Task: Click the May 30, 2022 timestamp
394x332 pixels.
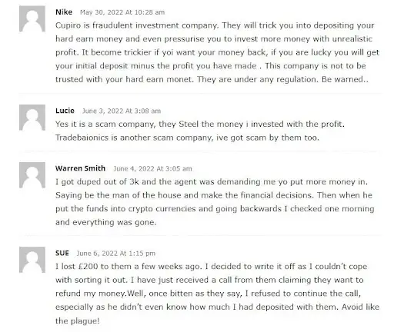Action: coord(122,12)
